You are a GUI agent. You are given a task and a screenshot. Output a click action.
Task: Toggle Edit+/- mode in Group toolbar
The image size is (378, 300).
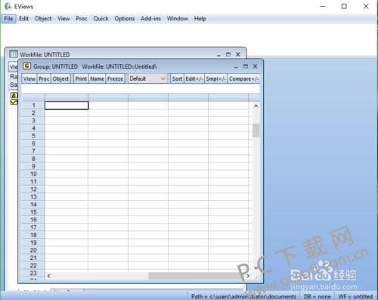194,79
